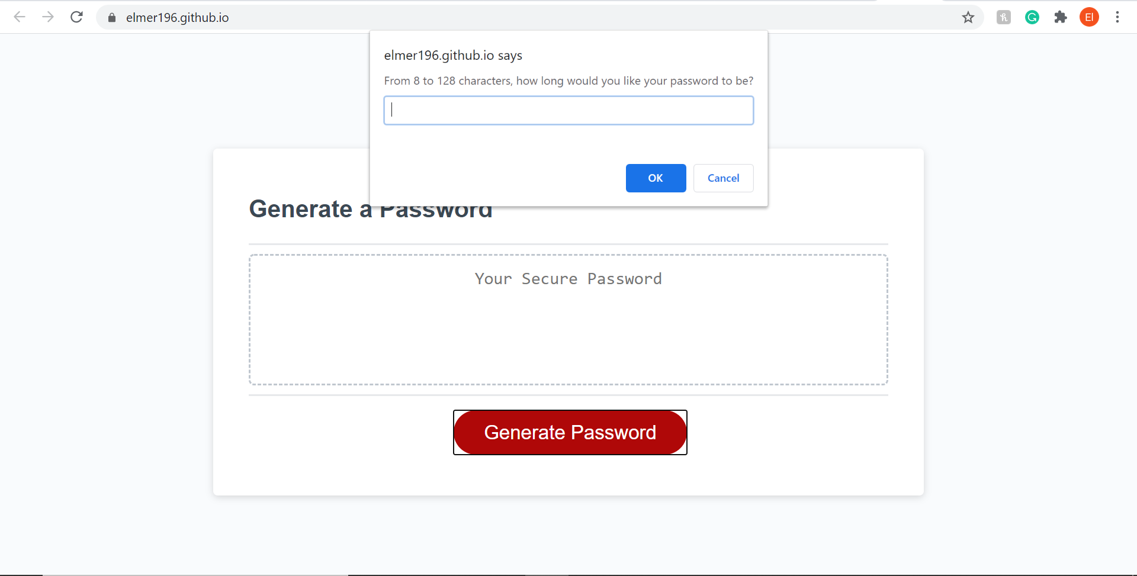Bookmark this page with the star
This screenshot has width=1137, height=576.
pos(968,17)
